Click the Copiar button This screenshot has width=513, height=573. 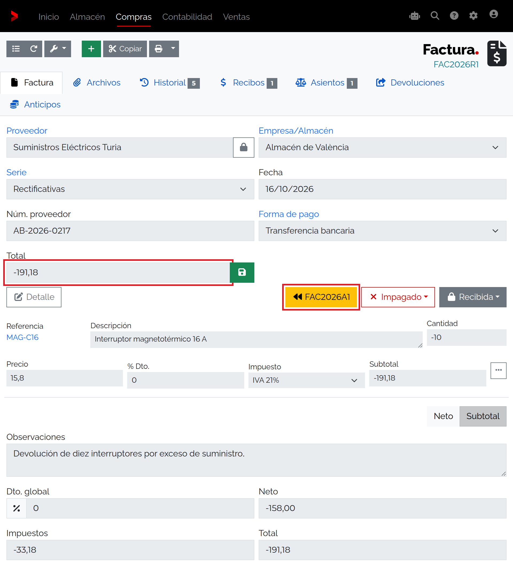tap(125, 49)
